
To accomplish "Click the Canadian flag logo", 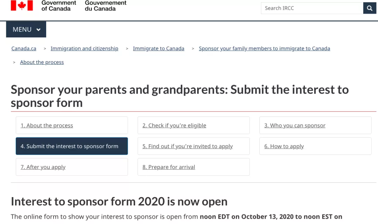I will pos(22,5).
